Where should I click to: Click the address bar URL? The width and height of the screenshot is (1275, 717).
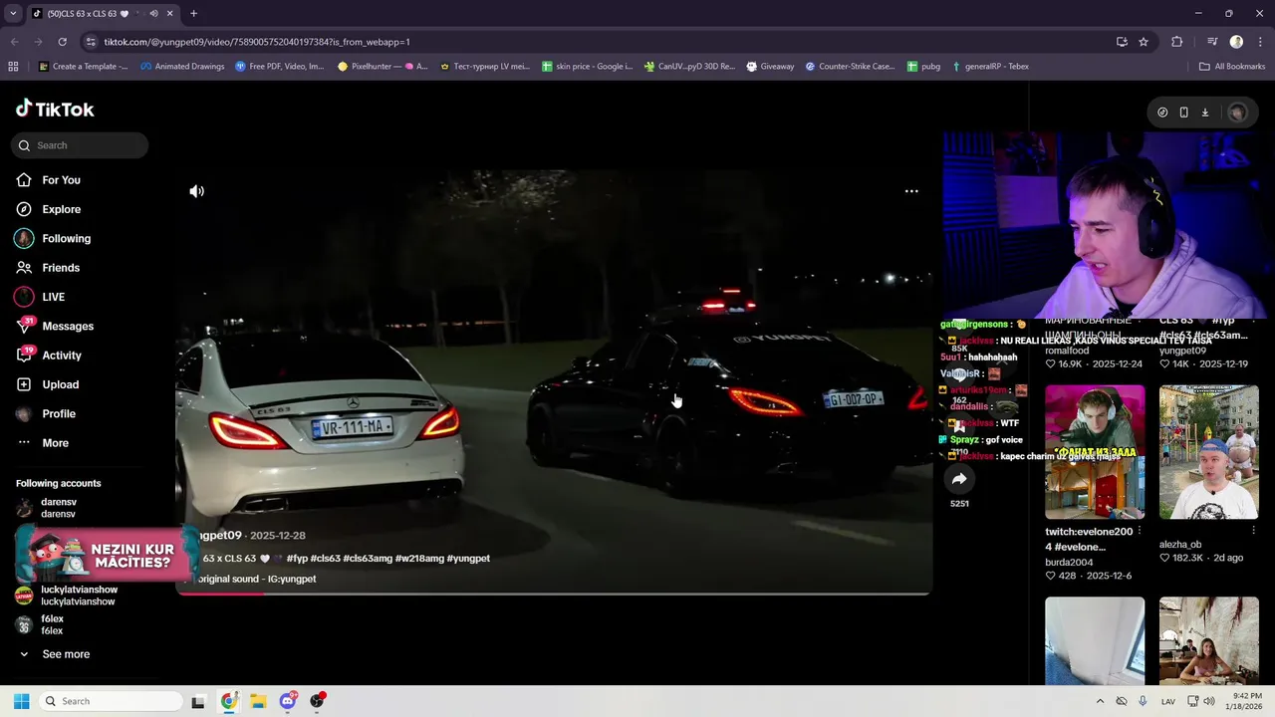click(x=257, y=42)
